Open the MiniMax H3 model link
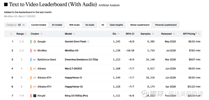The width and height of the screenshot is (209, 100). pyautogui.click(x=72, y=51)
